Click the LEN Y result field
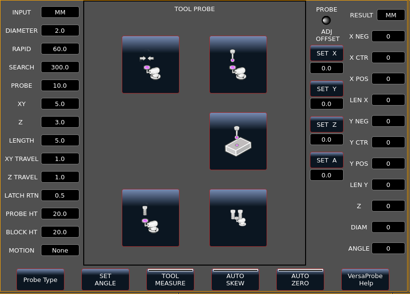Viewport: 410px width, 294px height. 388,185
